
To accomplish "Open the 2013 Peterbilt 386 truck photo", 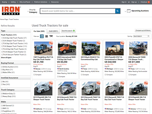I will pyautogui.click(x=43, y=88).
